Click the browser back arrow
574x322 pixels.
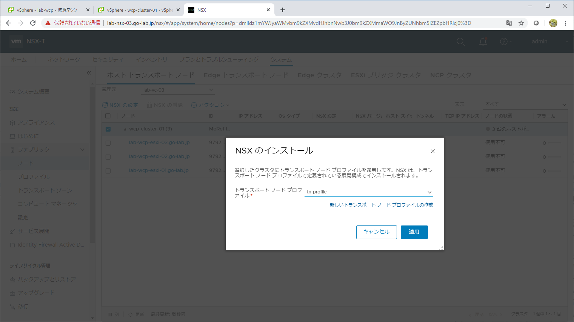coord(9,23)
